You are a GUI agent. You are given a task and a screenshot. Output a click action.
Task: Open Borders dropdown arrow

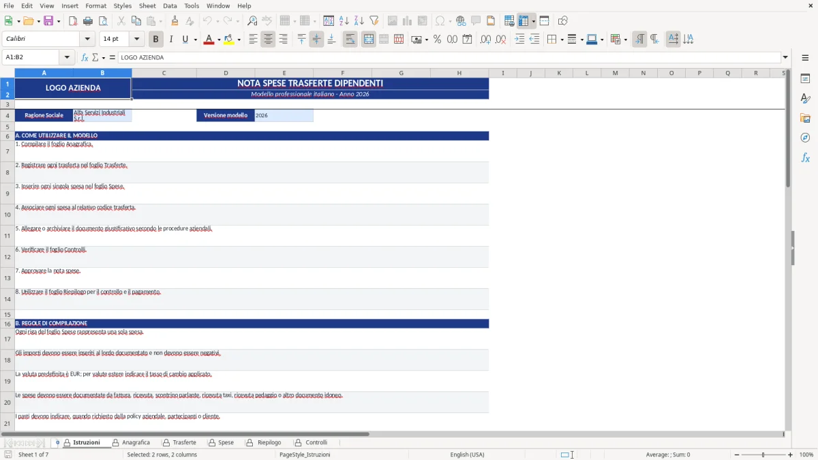tap(562, 40)
